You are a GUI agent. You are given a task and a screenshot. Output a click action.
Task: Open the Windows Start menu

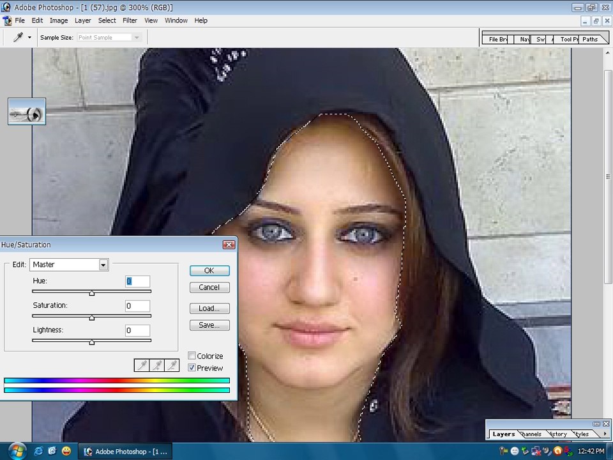tap(17, 451)
